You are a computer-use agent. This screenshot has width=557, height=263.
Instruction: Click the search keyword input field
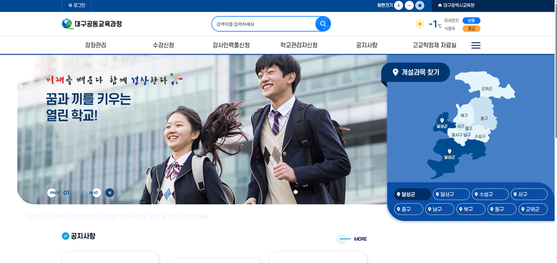click(263, 24)
